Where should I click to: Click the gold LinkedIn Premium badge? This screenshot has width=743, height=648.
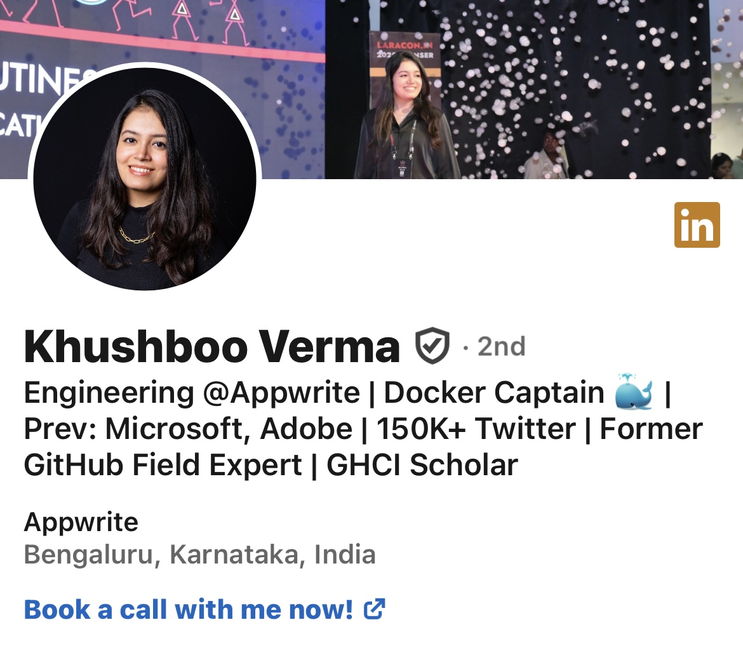pyautogui.click(x=697, y=225)
